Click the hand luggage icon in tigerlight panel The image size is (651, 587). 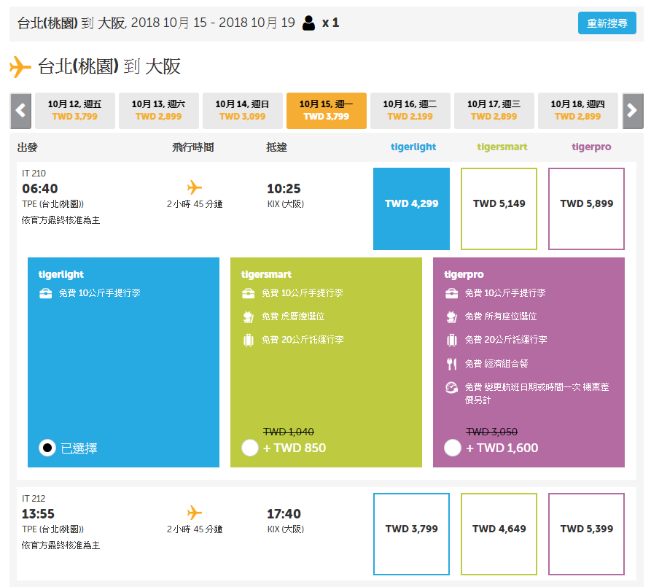point(45,294)
